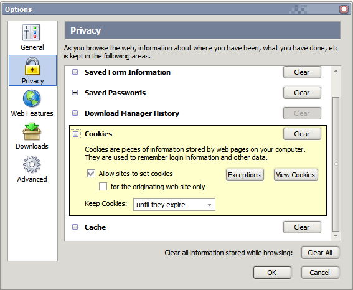
Task: Expand Saved Form Information section
Action: tap(75, 72)
